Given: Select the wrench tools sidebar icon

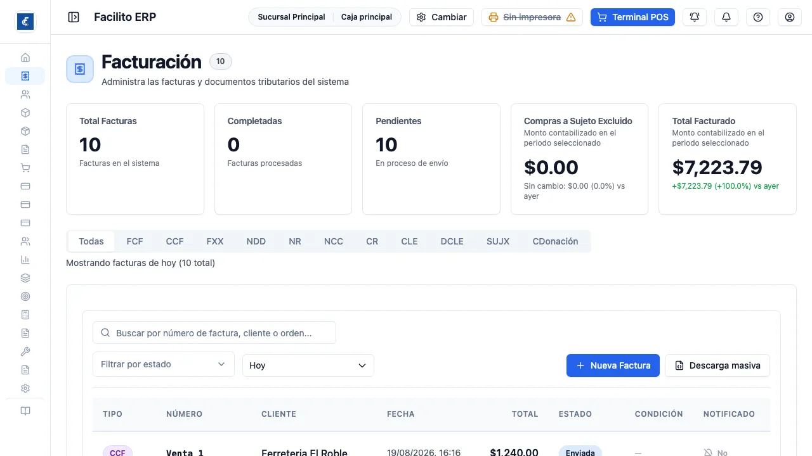Looking at the screenshot, I should pos(25,351).
